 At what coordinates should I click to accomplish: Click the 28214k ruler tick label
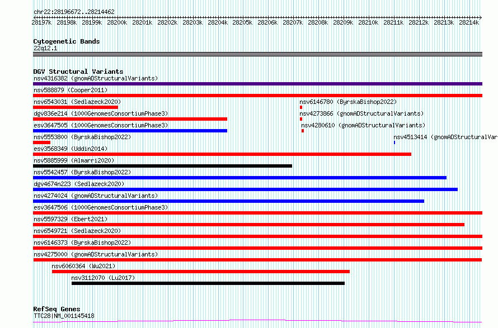tap(469, 22)
